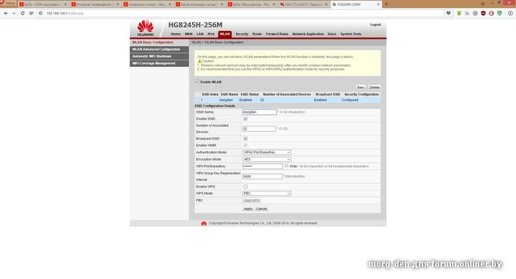Click the gray globe extension icon
This screenshot has width=516, height=279.
475,14
